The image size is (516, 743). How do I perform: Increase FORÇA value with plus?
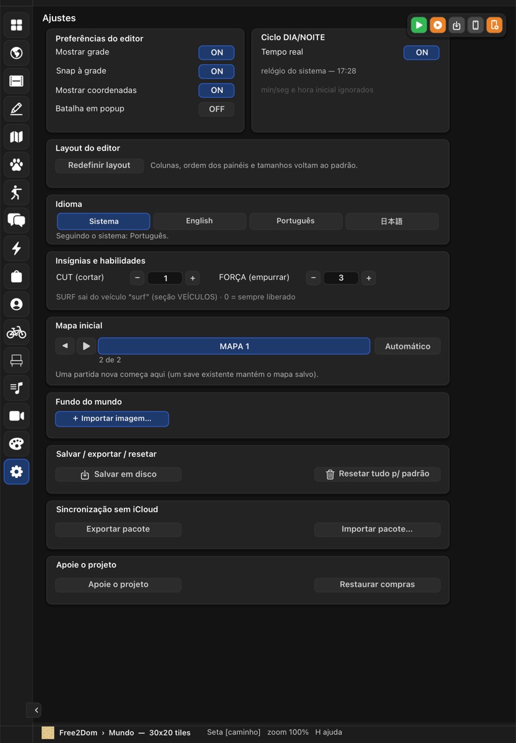coord(368,278)
